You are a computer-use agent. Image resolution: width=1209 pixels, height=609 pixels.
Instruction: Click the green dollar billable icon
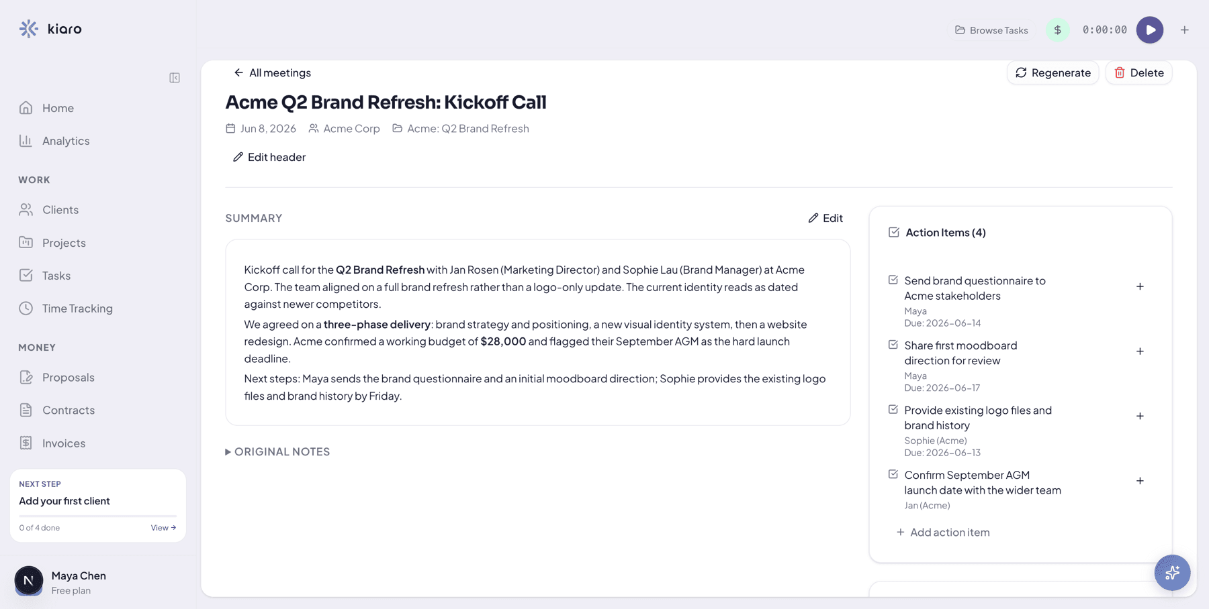coord(1058,30)
